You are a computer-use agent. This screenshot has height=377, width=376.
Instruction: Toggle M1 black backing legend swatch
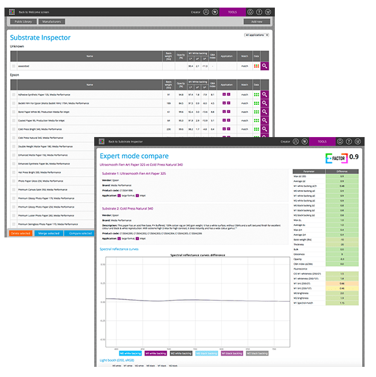[232, 353]
